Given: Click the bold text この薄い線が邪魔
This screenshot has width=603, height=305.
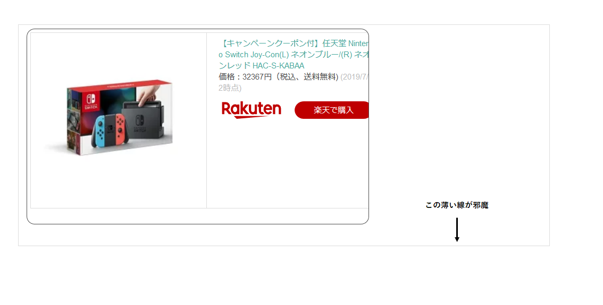Looking at the screenshot, I should pyautogui.click(x=457, y=205).
